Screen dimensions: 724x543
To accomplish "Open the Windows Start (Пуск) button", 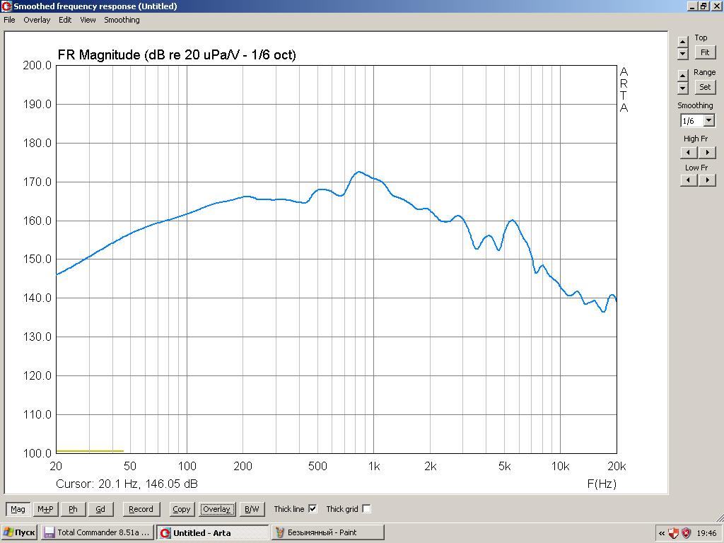I will (x=19, y=532).
